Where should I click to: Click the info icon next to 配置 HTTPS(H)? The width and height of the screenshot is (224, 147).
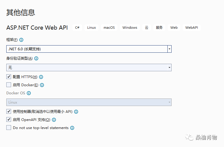tap(41, 77)
